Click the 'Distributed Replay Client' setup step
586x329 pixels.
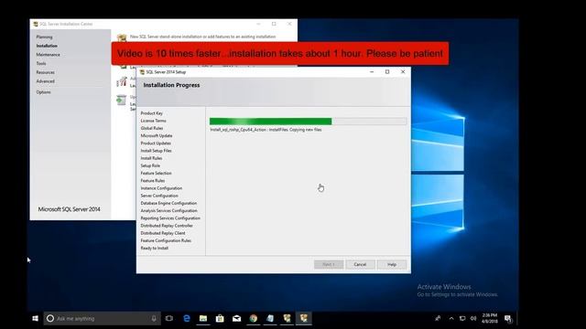click(x=163, y=233)
